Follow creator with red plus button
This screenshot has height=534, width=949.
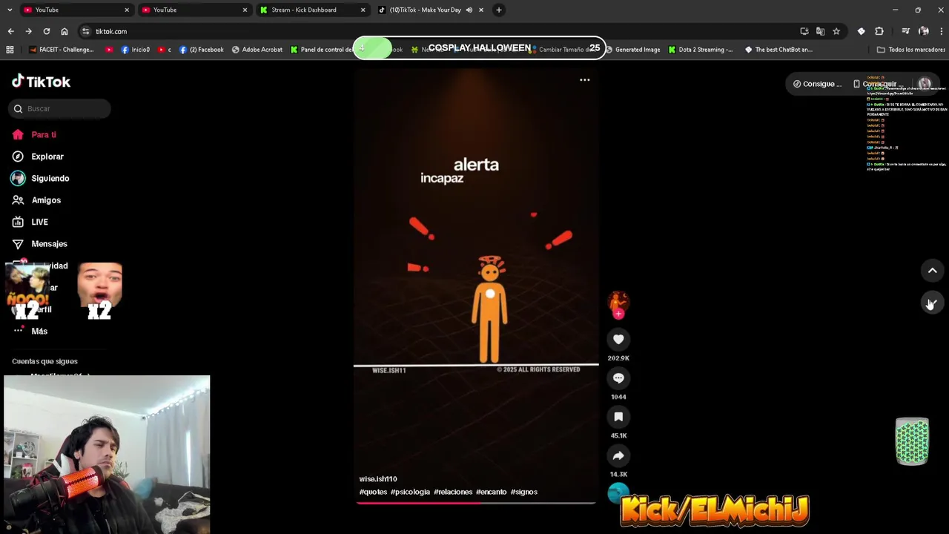(618, 314)
